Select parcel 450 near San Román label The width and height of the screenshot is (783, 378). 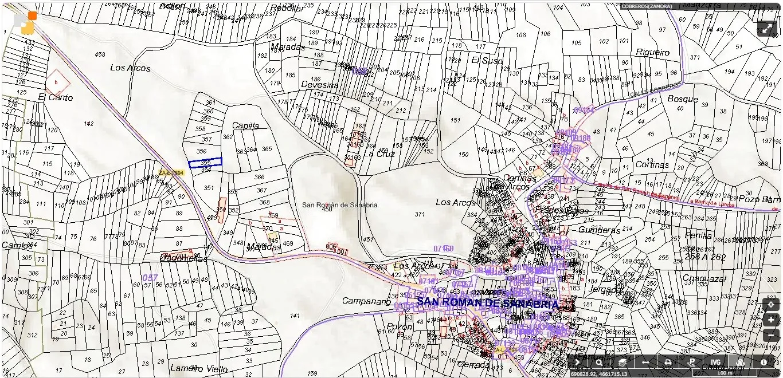pyautogui.click(x=327, y=209)
